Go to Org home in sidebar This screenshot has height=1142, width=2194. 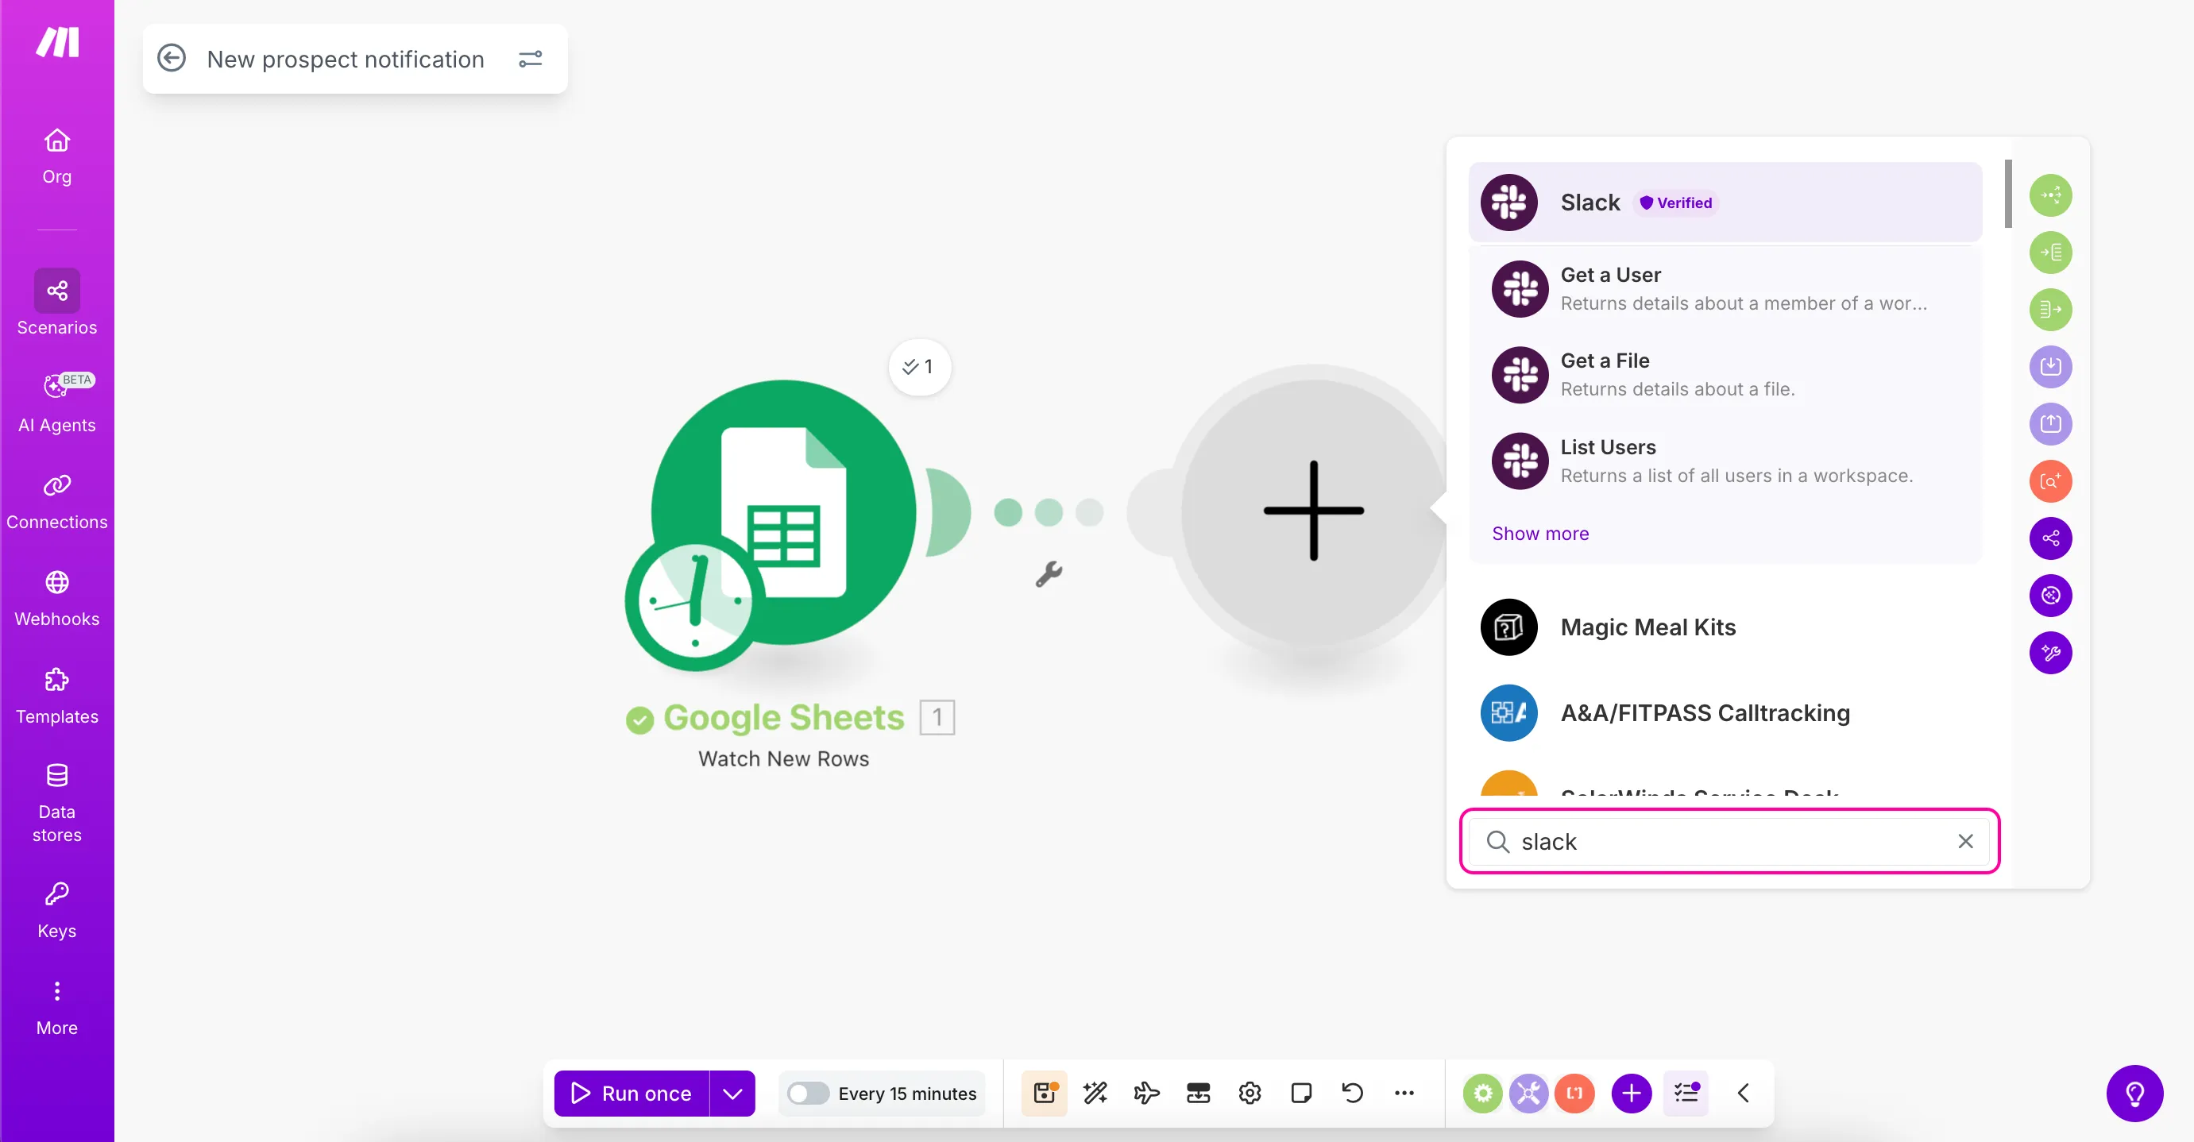(x=57, y=156)
